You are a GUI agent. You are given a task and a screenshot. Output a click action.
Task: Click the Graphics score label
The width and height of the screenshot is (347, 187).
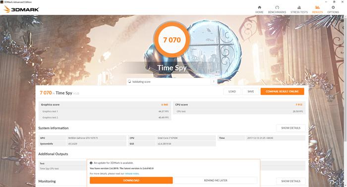coord(50,105)
